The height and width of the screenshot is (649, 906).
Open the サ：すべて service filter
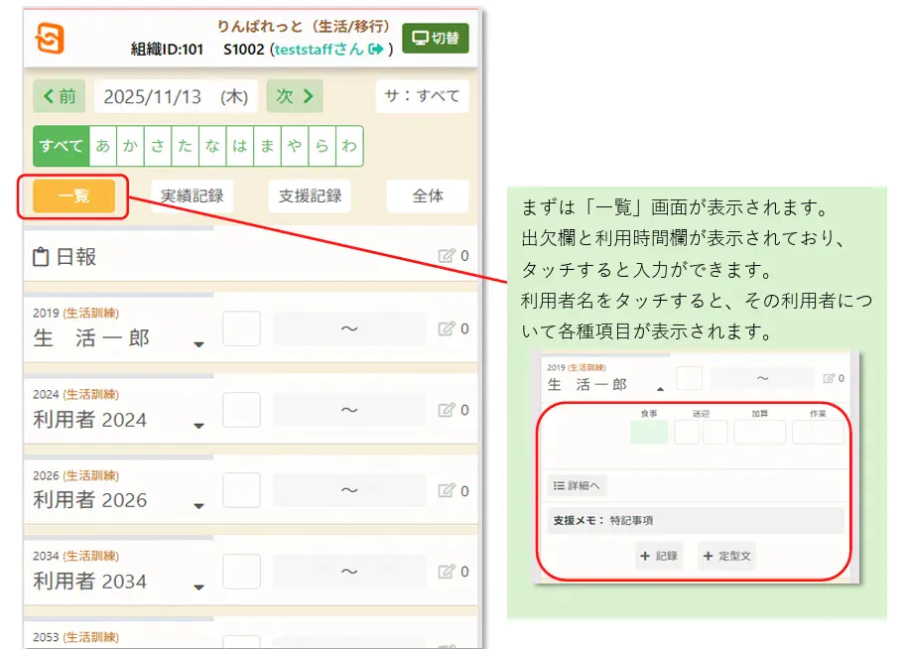(422, 96)
